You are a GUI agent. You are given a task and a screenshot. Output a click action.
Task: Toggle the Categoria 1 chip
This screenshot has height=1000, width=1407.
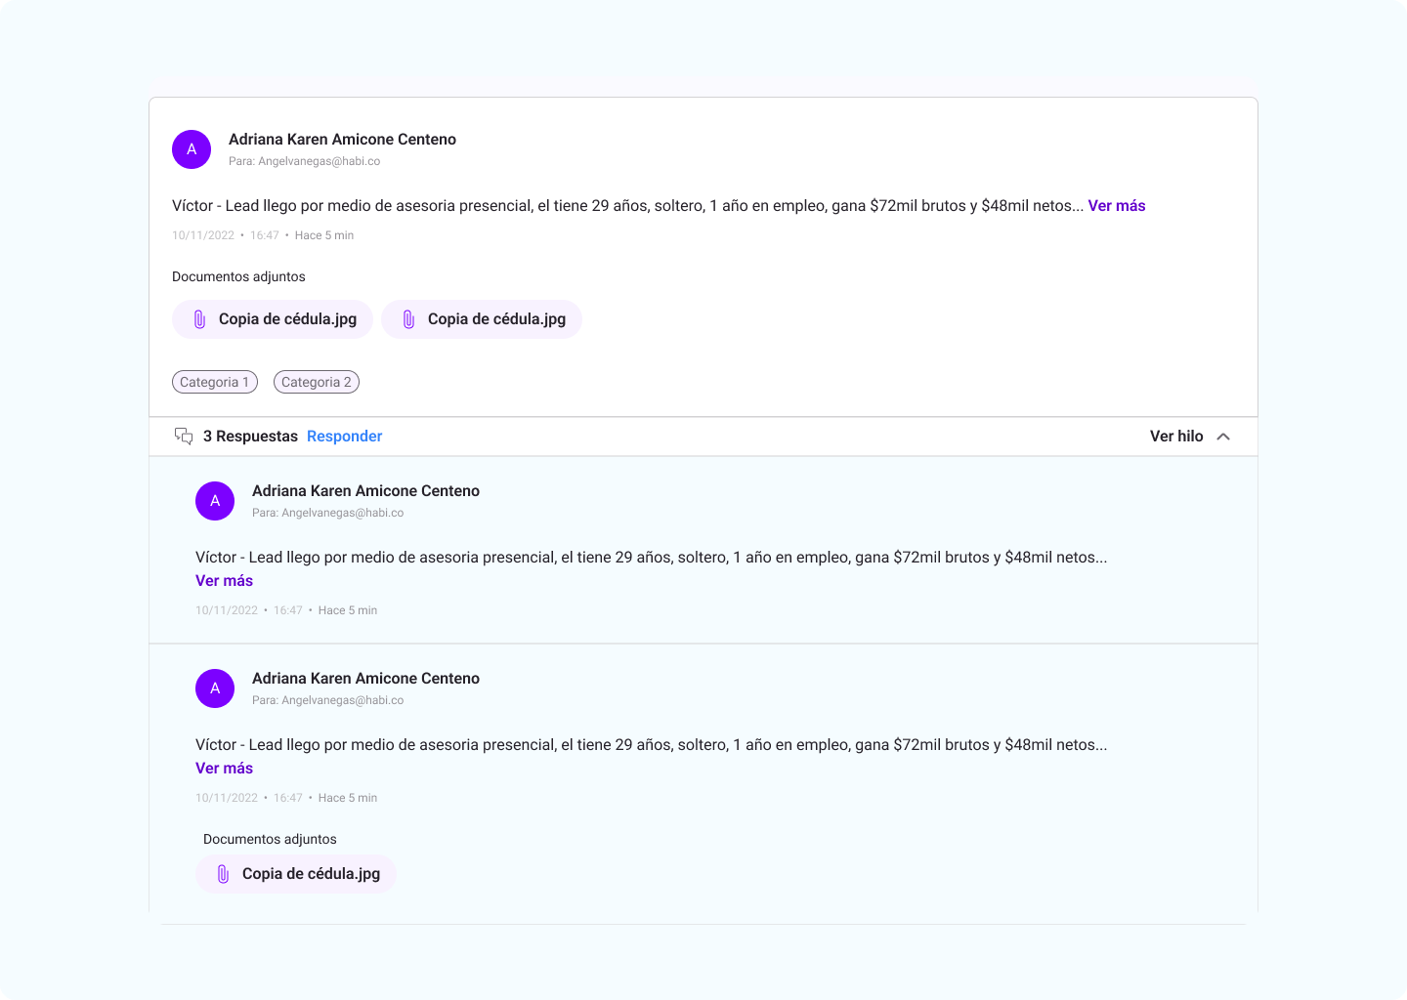point(215,382)
